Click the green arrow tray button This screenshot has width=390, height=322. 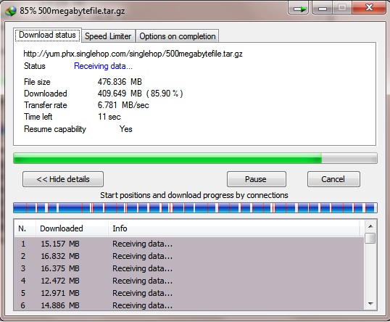click(298, 9)
